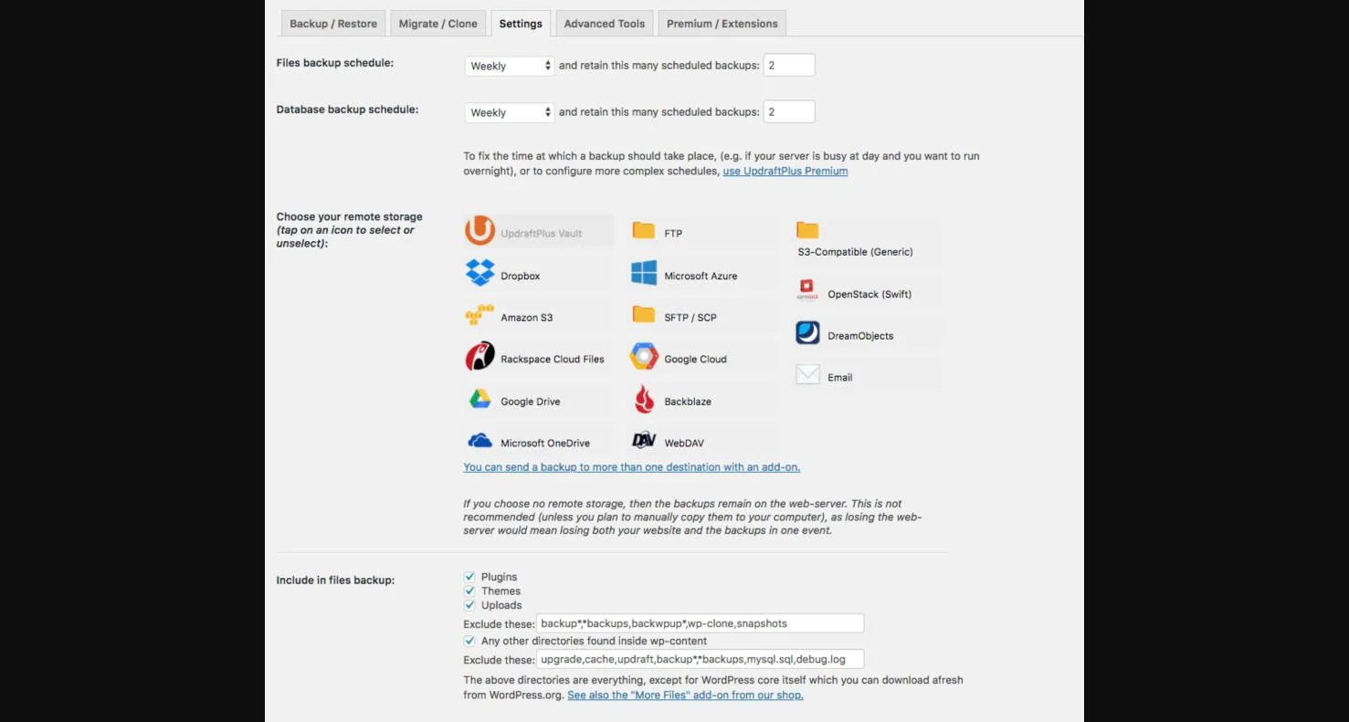This screenshot has height=722, width=1349.
Task: Edit the wp-content 'Exclude these' field
Action: 701,659
